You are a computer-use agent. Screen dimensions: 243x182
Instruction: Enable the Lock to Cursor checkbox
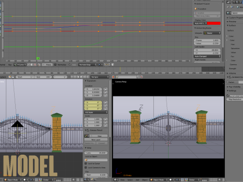point(86,164)
